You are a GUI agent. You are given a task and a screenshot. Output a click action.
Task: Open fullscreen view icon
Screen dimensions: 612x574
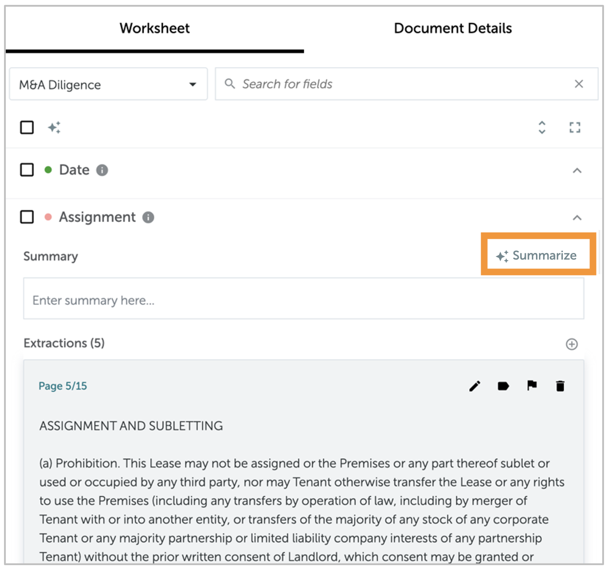click(x=575, y=128)
